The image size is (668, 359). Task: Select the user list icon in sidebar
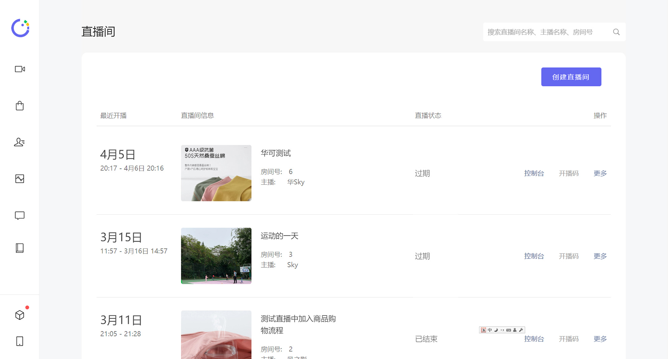tap(20, 142)
